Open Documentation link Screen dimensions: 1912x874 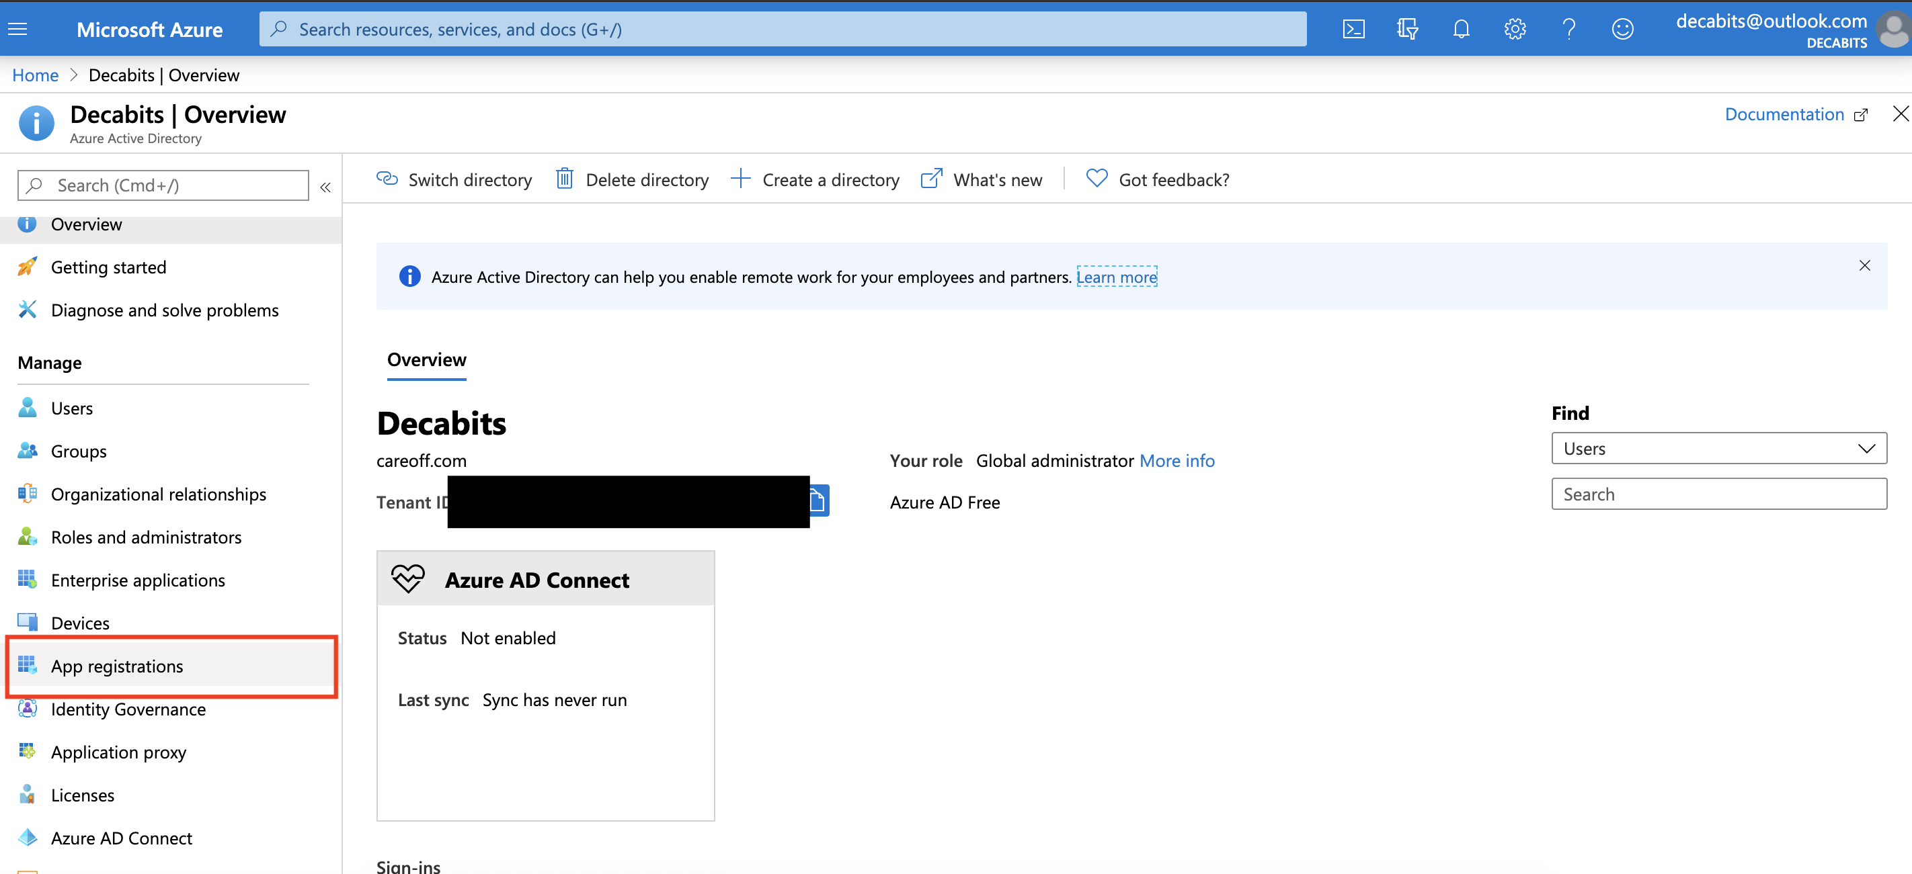coord(1796,114)
